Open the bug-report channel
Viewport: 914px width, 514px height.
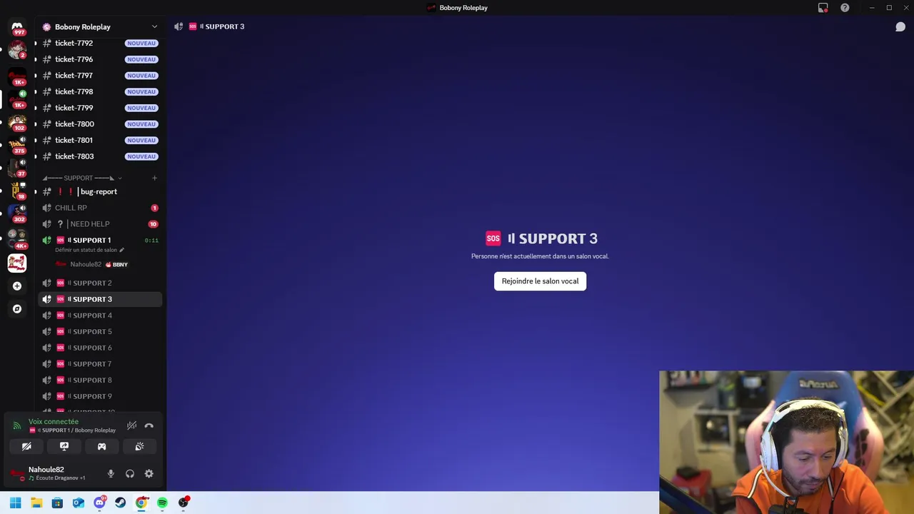(x=100, y=191)
